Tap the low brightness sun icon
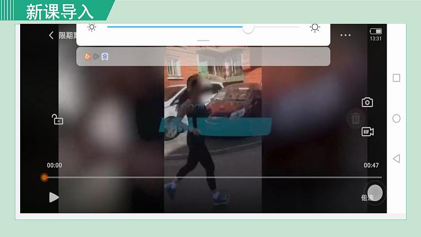421x237 pixels. 92,27
